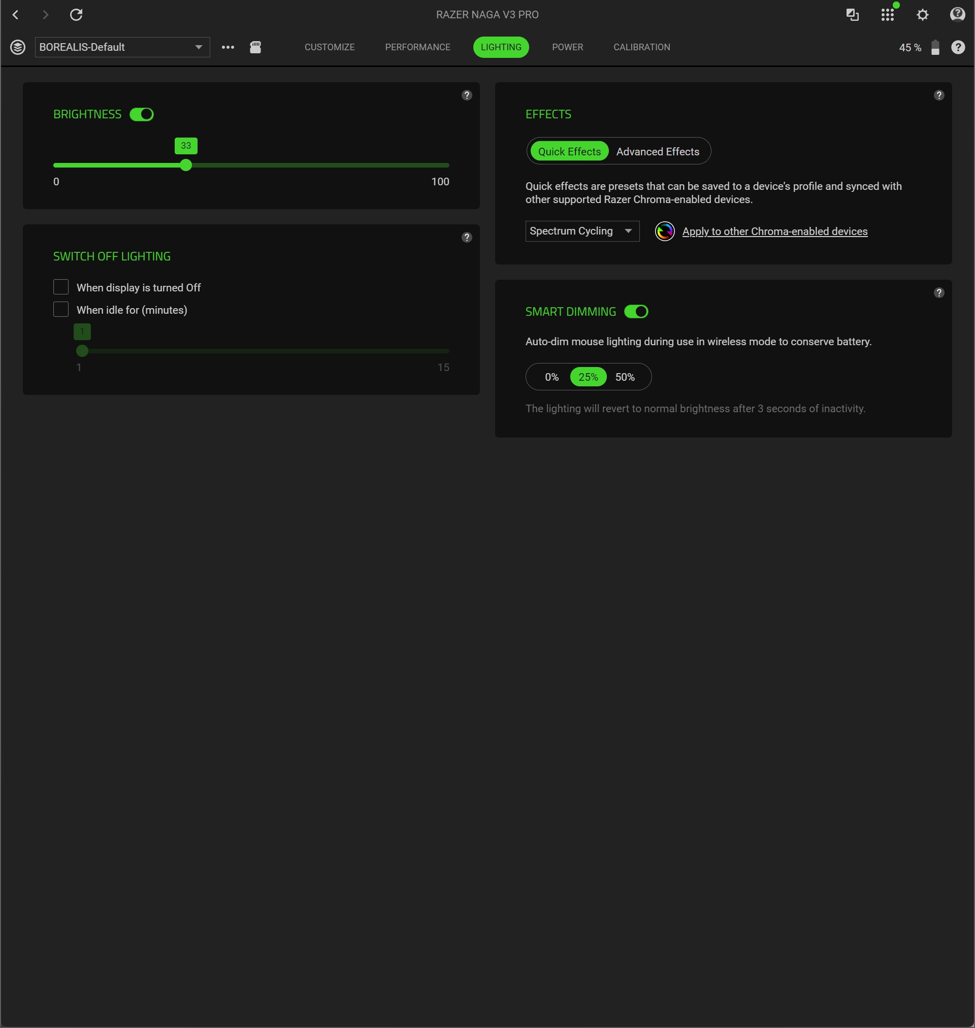975x1028 pixels.
Task: Go to the Power tab
Action: tap(567, 47)
